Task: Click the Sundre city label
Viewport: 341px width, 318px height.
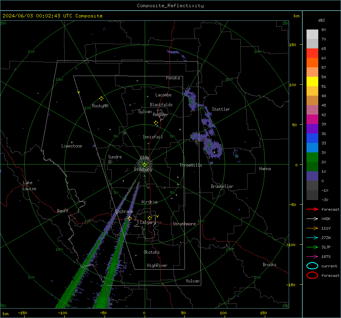Action: 115,157
